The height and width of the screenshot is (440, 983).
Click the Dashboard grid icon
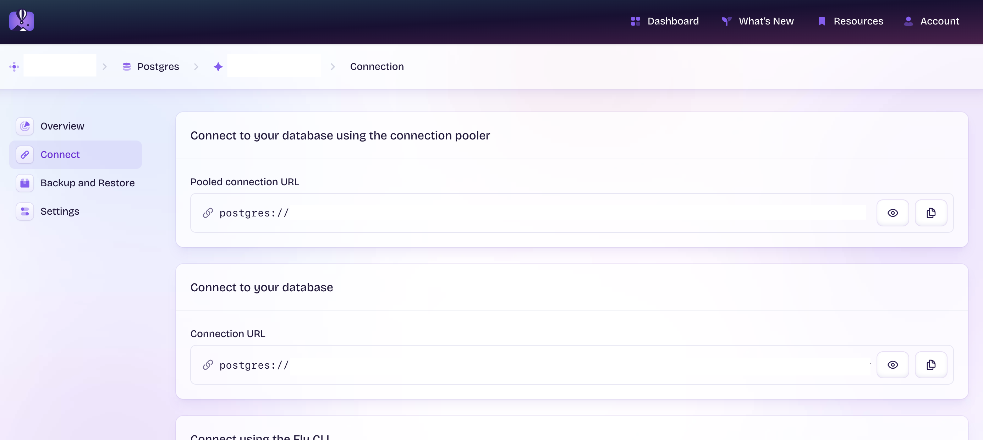635,21
